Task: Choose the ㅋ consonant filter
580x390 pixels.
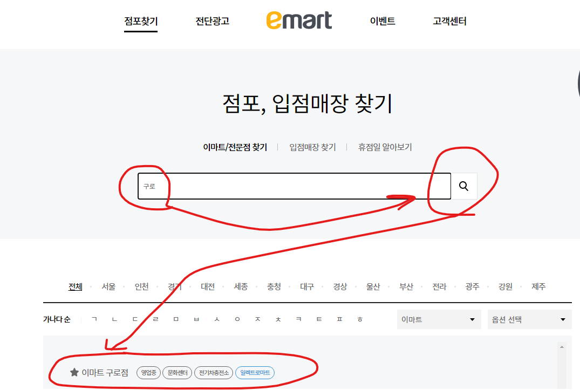Action: pos(298,319)
